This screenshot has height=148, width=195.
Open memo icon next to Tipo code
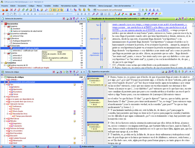pos(75,85)
